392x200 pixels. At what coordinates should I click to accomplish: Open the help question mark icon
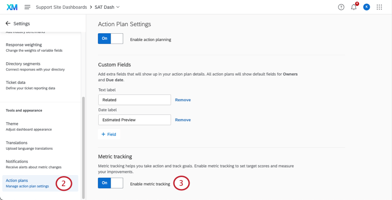341,7
